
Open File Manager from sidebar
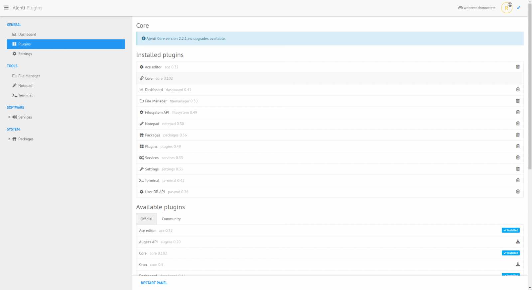(66, 76)
